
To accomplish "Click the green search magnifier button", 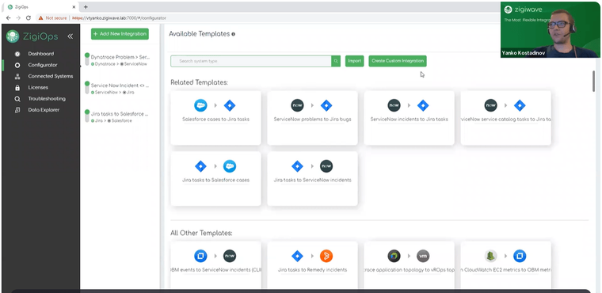I will (x=336, y=61).
